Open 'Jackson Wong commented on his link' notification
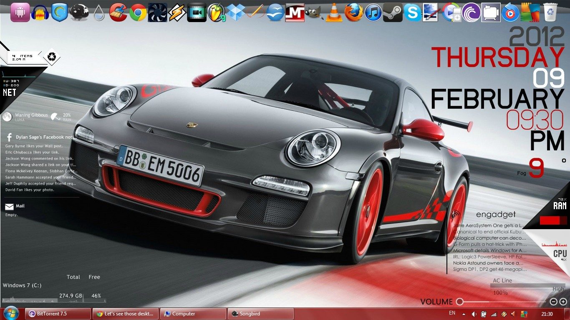Screen dimensions: 570x320 [x=39, y=159]
